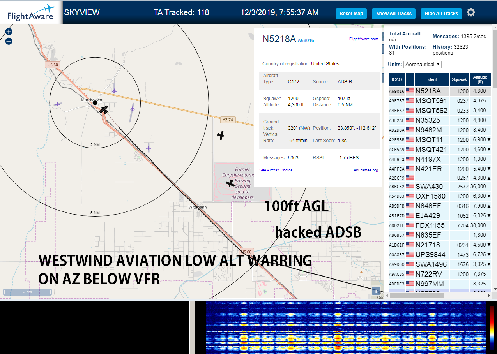Screen dimensions: 497x354
Task: Select the N5218A row in aircraft table
Action: [x=440, y=91]
